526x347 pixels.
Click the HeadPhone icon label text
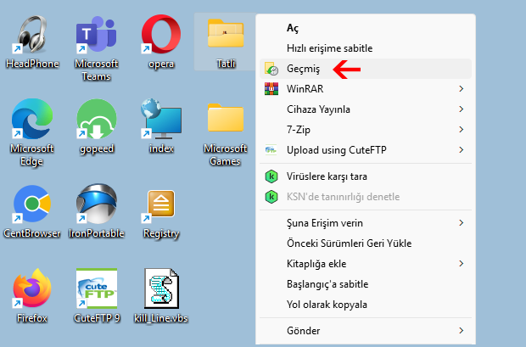click(x=32, y=64)
